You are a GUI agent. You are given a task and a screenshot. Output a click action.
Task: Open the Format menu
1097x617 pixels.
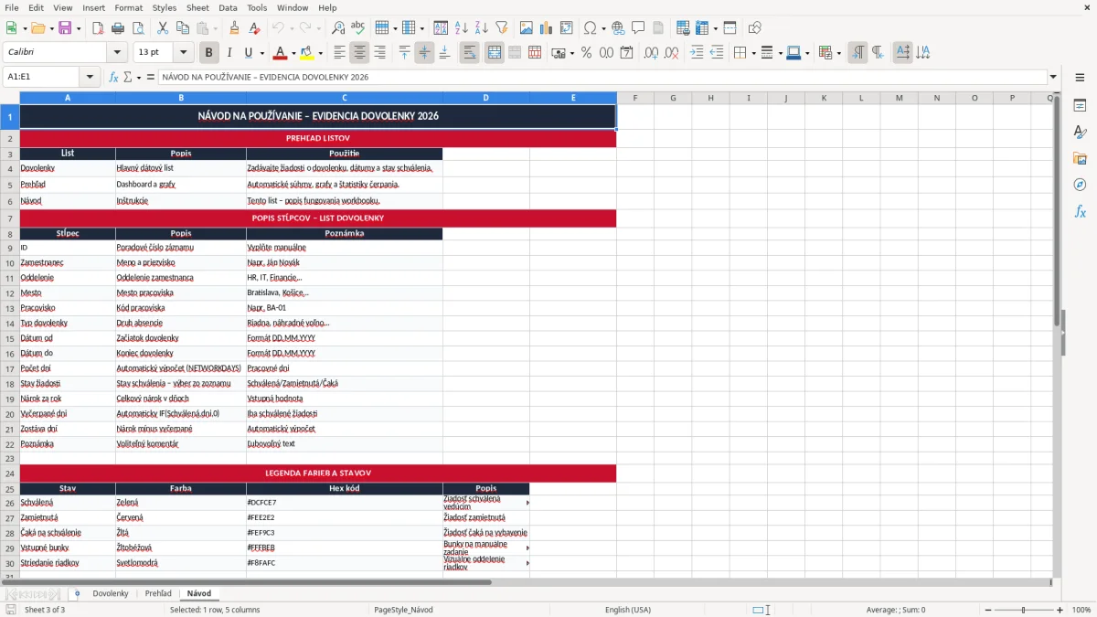[128, 7]
